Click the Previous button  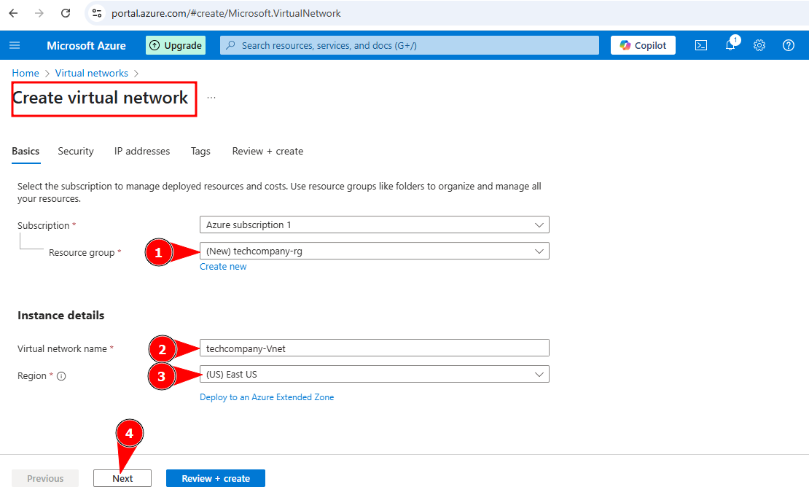[45, 479]
